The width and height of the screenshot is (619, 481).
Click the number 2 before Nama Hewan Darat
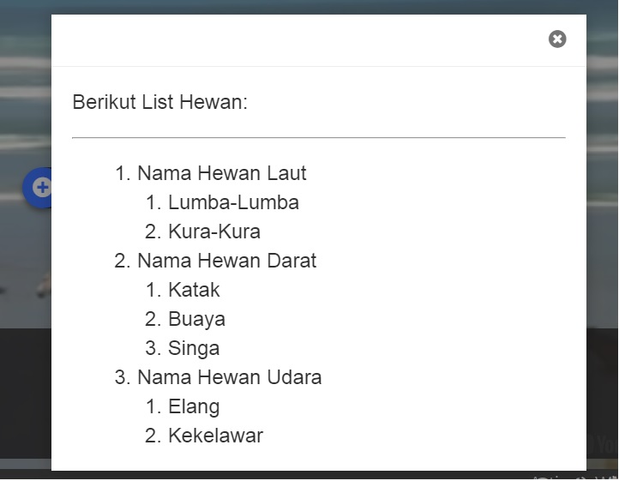pyautogui.click(x=123, y=261)
